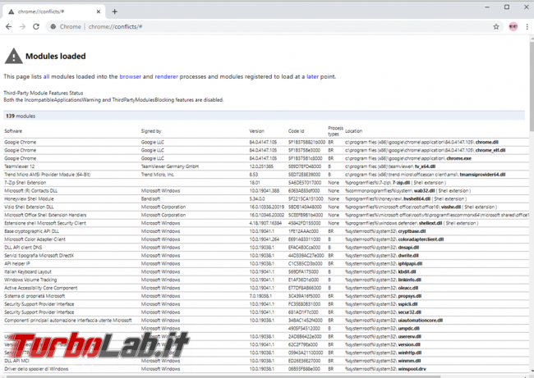Screen dimensions: 534x378
Task: Reload the chrome://conflicts page
Action: (36, 26)
